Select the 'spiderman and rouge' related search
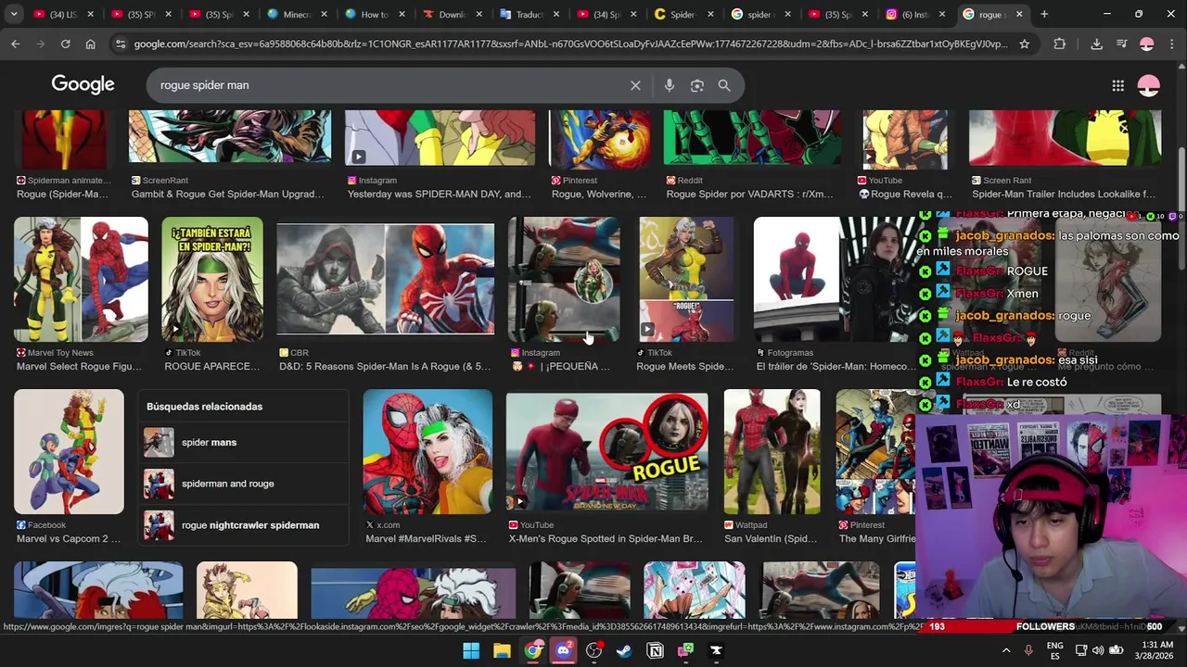 pos(244,484)
